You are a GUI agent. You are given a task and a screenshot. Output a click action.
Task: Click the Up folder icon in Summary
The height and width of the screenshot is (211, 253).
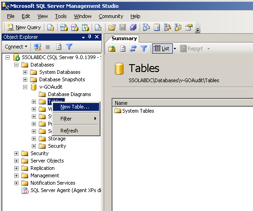tap(112, 48)
